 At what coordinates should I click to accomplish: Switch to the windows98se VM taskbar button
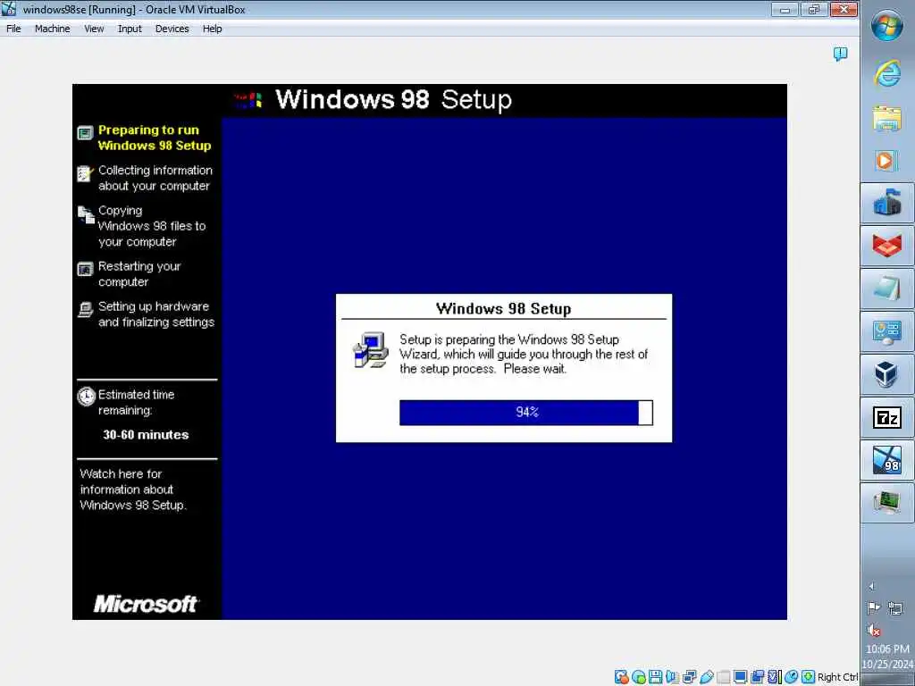point(887,460)
